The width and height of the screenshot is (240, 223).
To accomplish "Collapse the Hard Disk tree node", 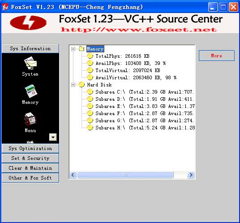I will 73,85.
